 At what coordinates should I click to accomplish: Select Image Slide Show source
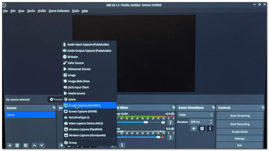coord(89,81)
